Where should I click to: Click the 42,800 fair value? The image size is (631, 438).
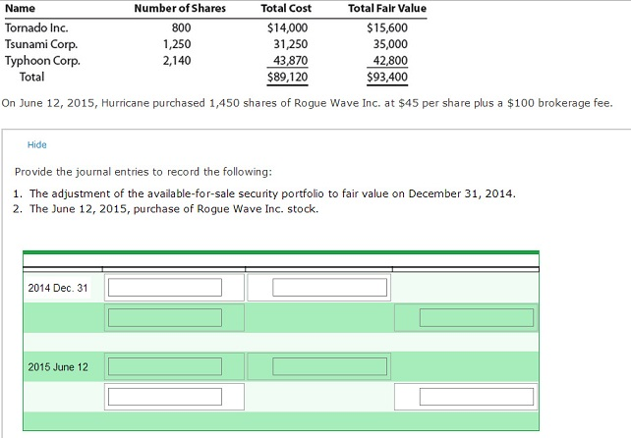coord(390,61)
